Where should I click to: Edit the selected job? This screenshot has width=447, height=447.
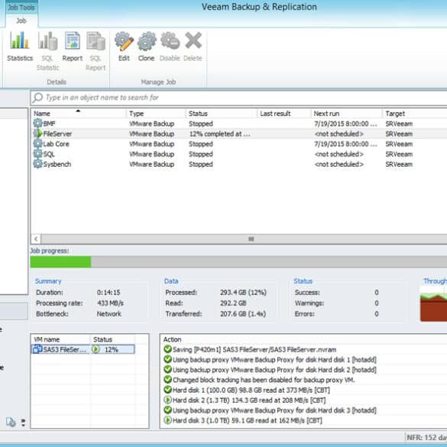click(124, 47)
